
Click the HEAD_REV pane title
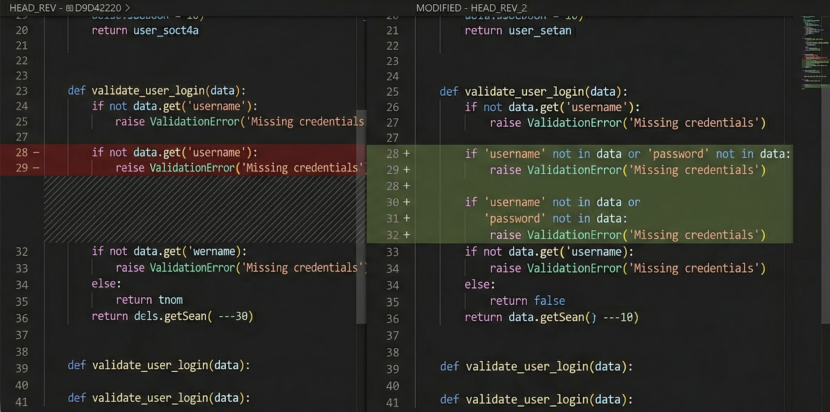[33, 8]
